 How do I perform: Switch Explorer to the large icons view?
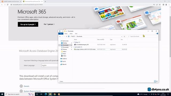click(x=157, y=81)
